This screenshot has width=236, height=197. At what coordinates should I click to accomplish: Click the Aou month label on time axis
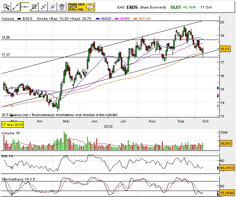[152, 121]
